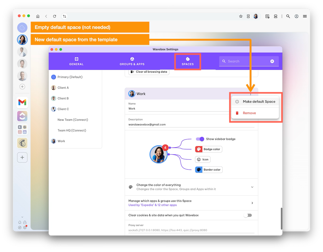Screen dimensions: 323x252
Task: Click the Work space preview avatar
Action: coord(158,154)
